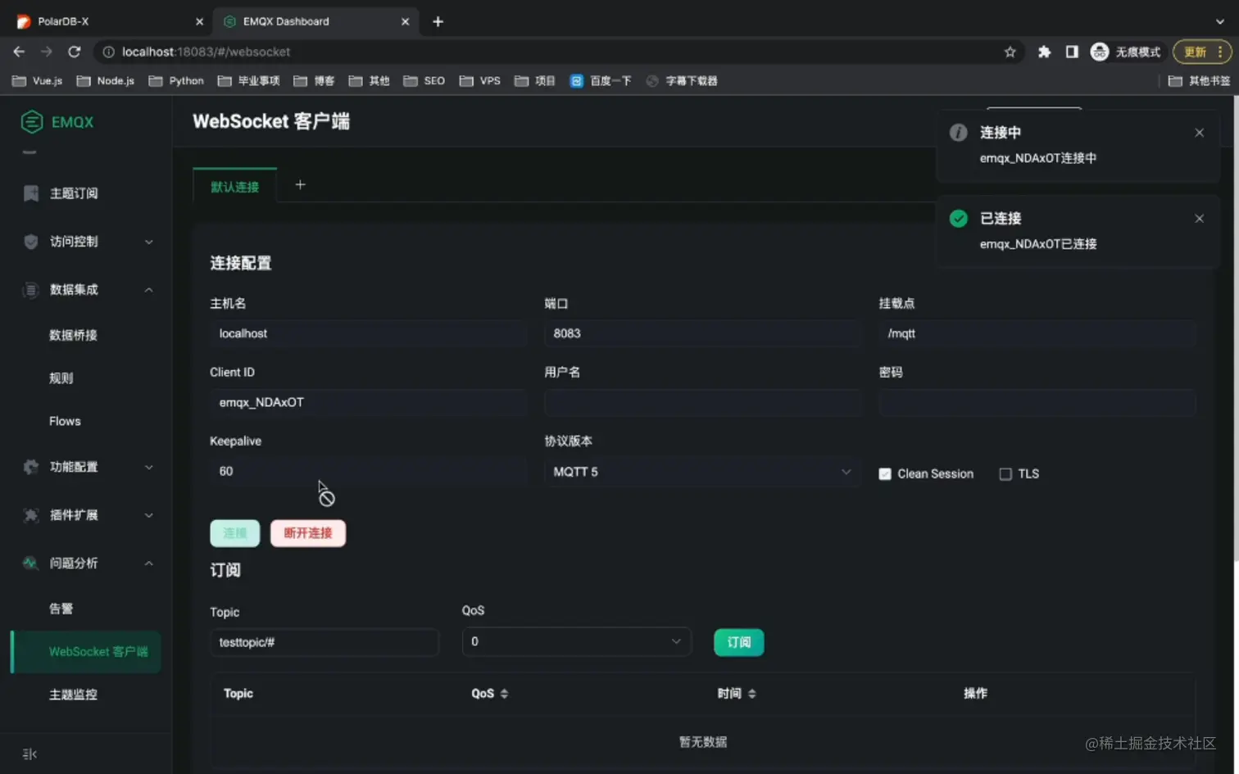This screenshot has height=774, width=1239.
Task: Click the Topic testtopic/# field
Action: pos(324,642)
